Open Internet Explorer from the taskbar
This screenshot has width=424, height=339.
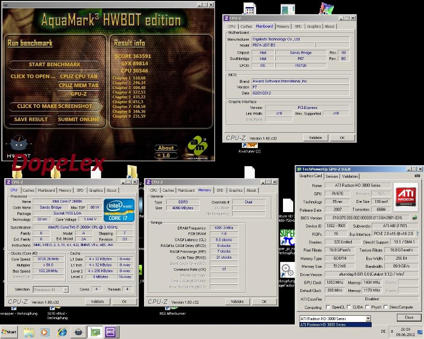[62, 332]
